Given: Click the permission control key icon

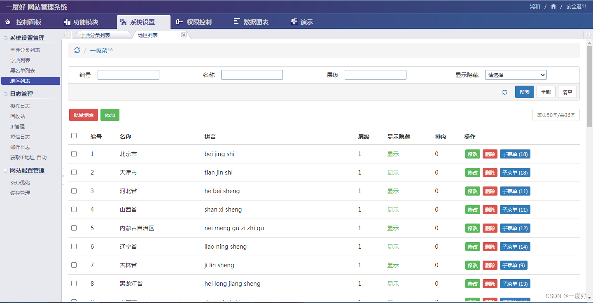Looking at the screenshot, I should pos(180,22).
